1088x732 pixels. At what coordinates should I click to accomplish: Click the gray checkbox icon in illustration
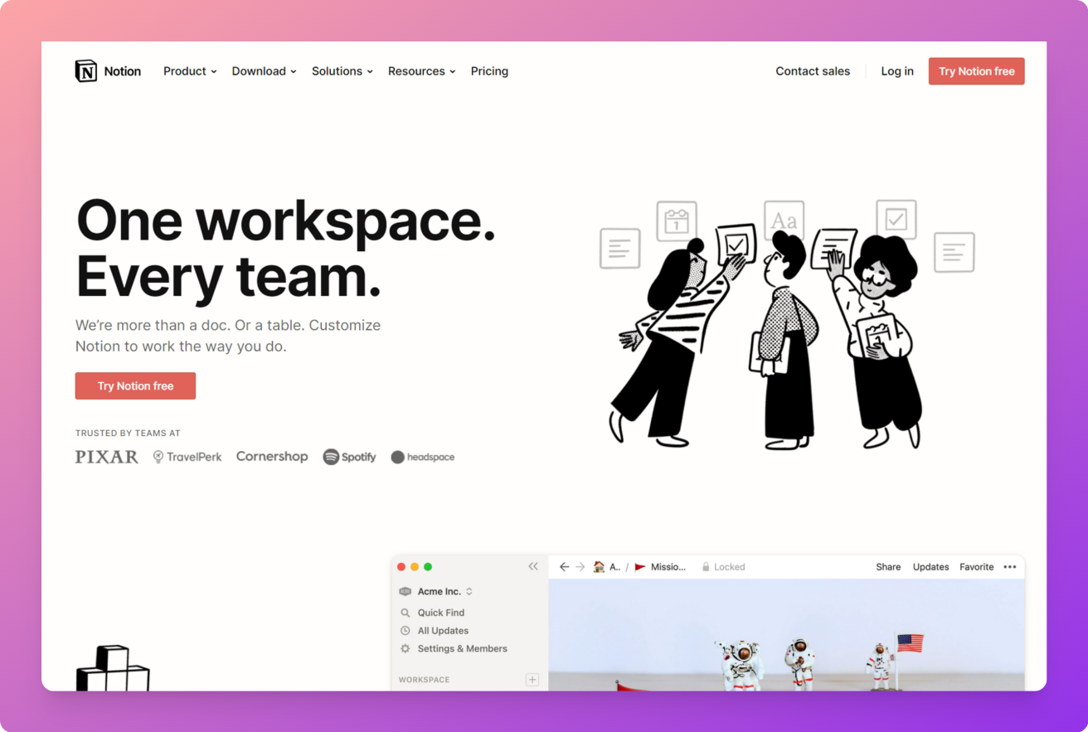click(896, 219)
